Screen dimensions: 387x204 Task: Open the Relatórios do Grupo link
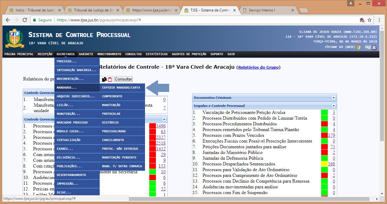pyautogui.click(x=258, y=67)
